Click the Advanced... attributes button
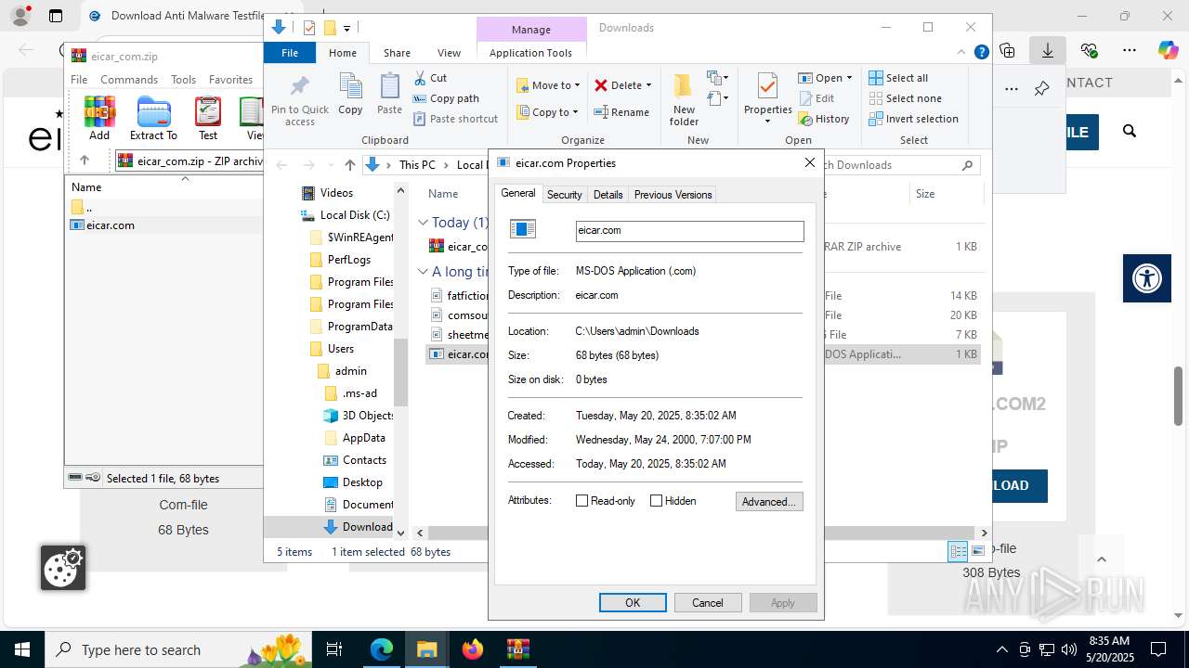 769,502
